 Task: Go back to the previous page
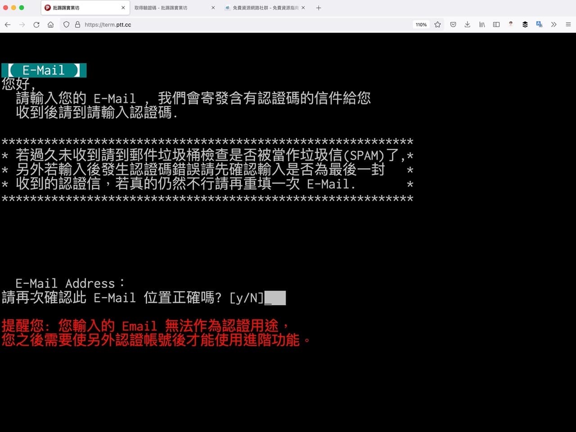click(8, 25)
